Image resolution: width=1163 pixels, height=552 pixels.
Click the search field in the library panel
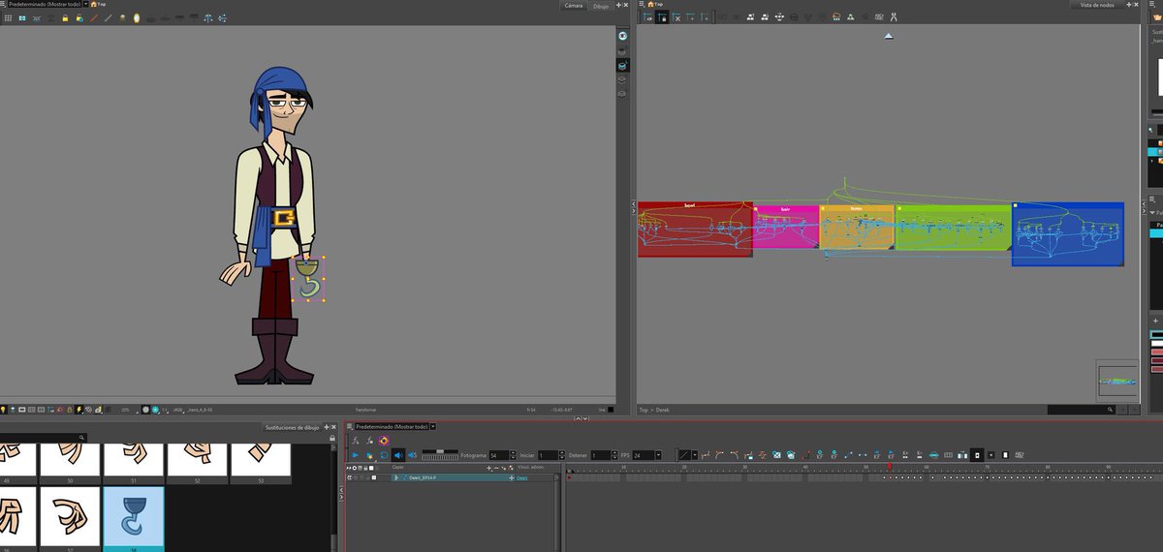[44, 438]
